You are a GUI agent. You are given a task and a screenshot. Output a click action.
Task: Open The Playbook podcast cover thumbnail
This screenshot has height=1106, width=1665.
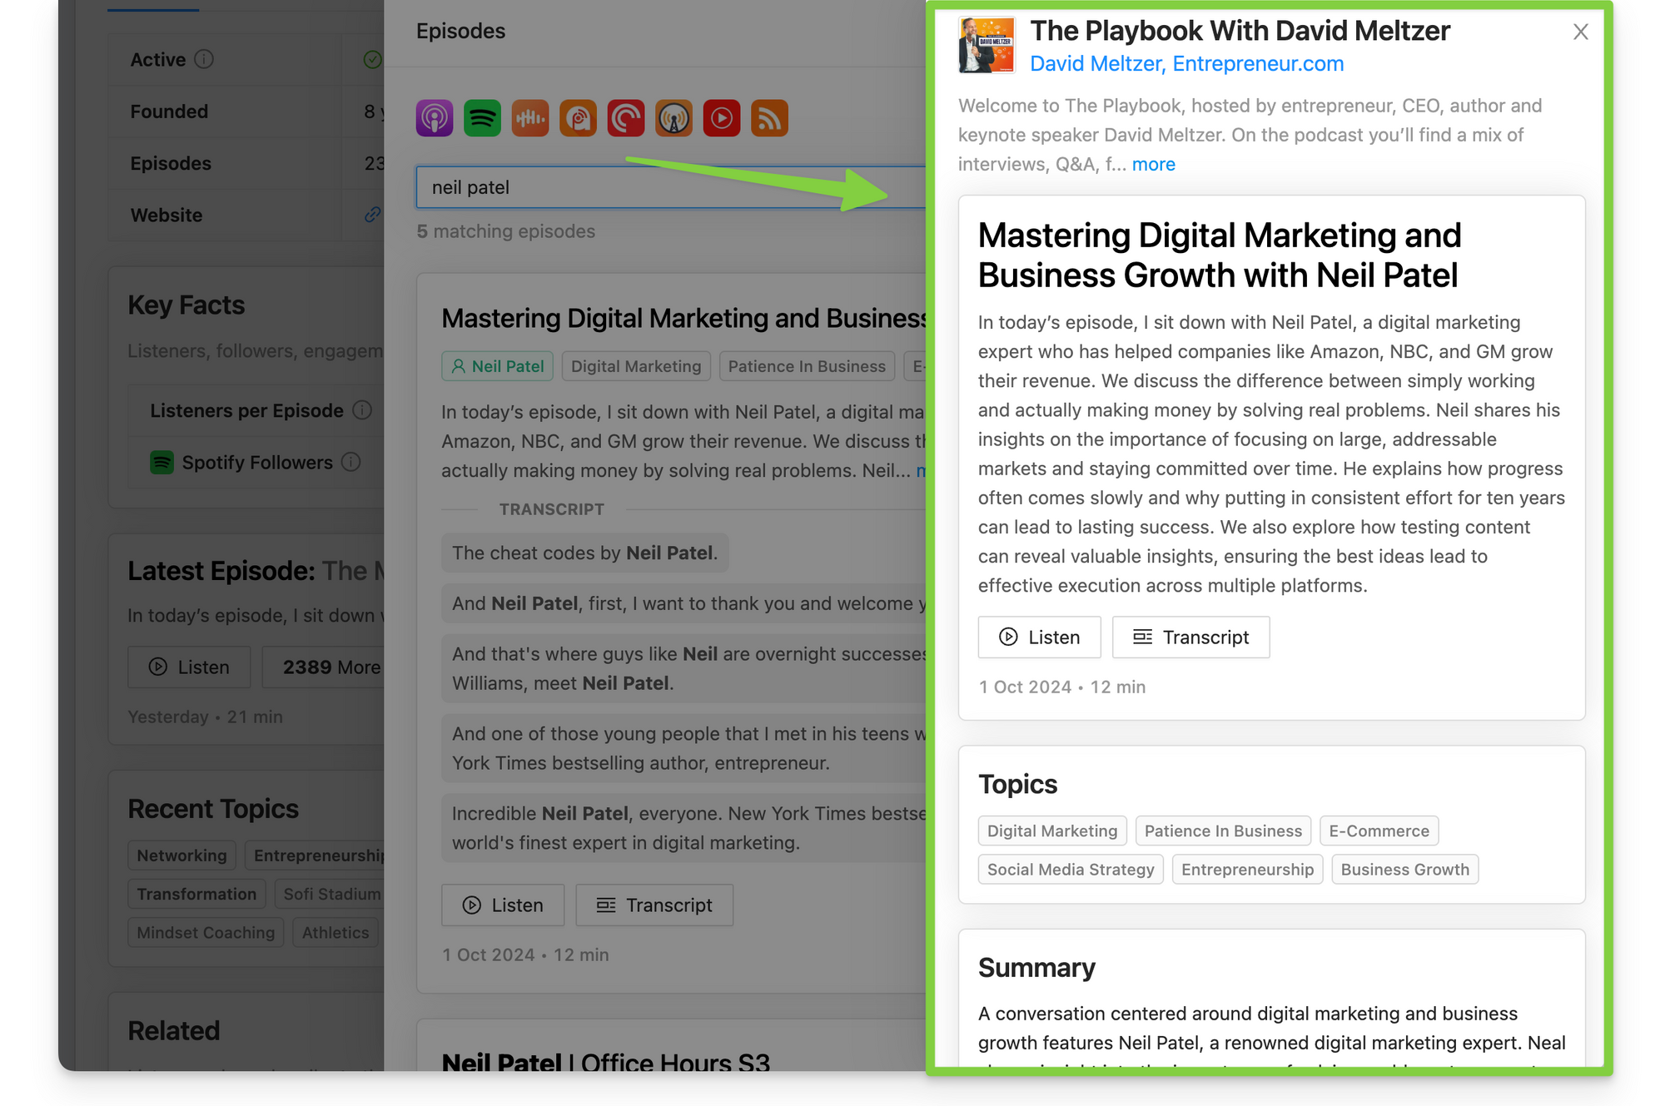(987, 46)
